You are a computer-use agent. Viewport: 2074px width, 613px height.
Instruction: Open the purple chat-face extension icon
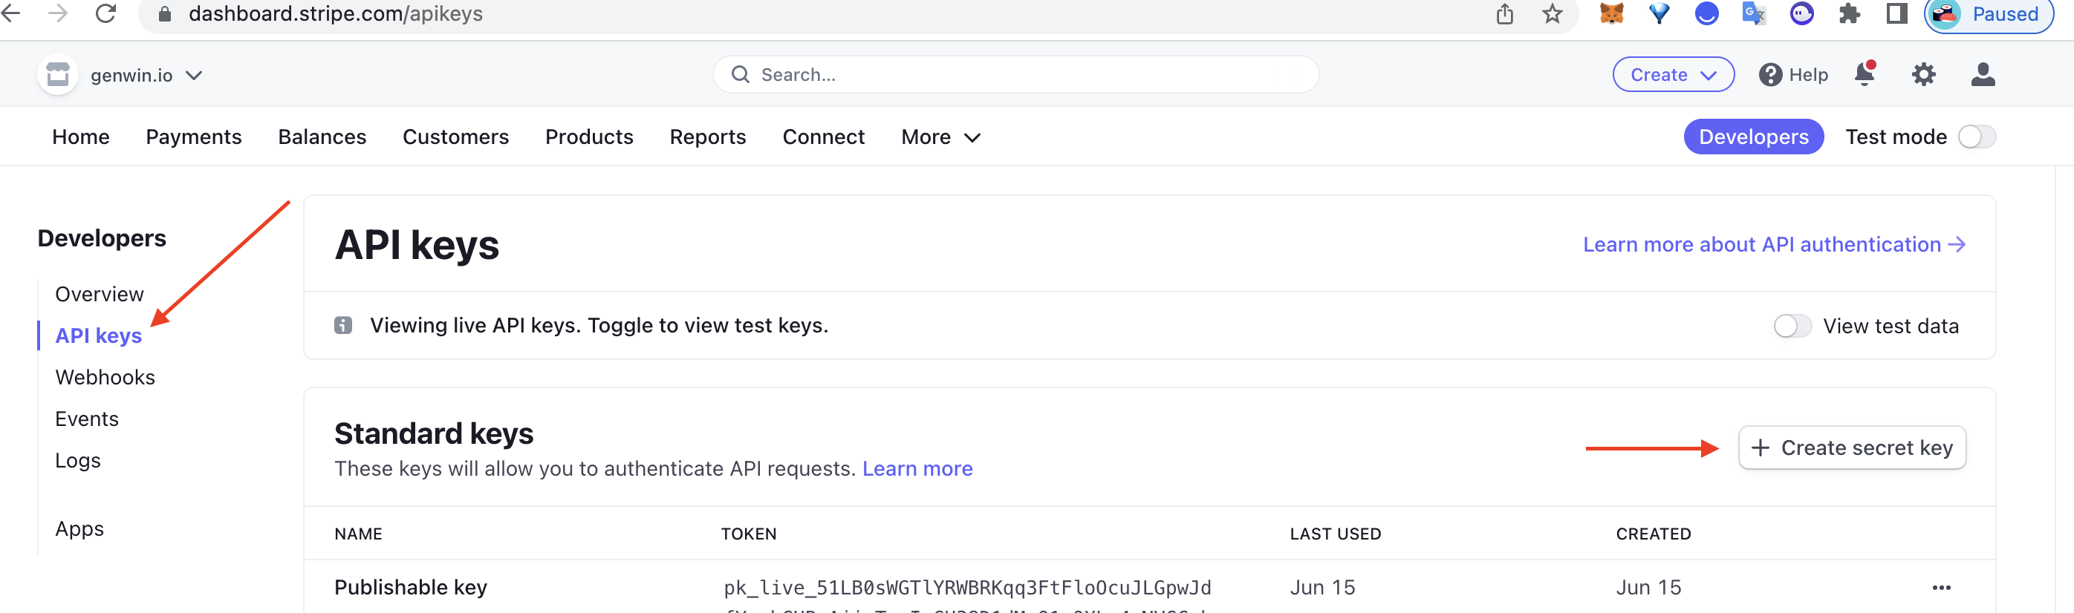[1802, 13]
